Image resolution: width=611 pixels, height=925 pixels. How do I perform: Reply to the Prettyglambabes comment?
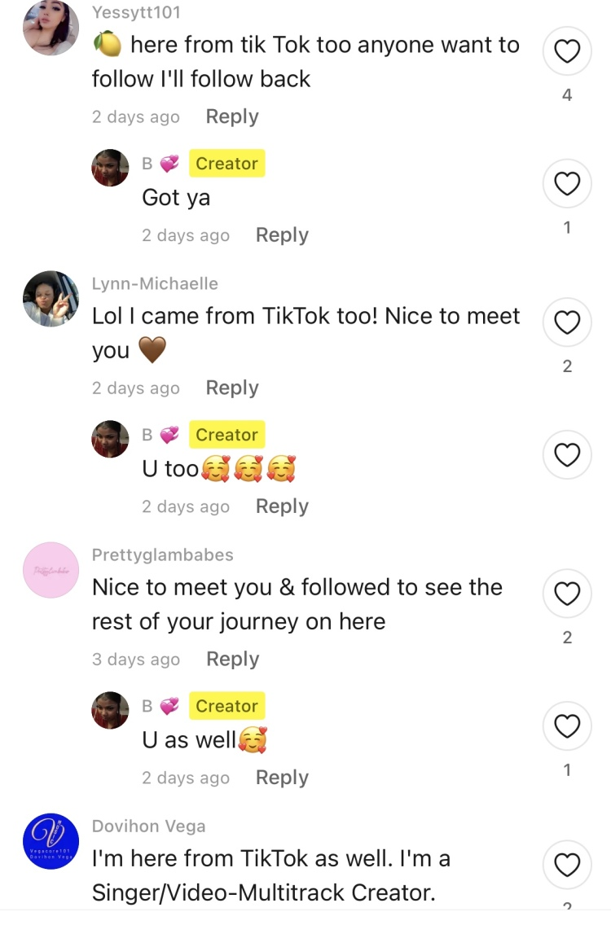coord(232,659)
